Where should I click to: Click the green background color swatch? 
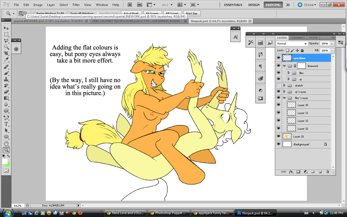click(8, 164)
